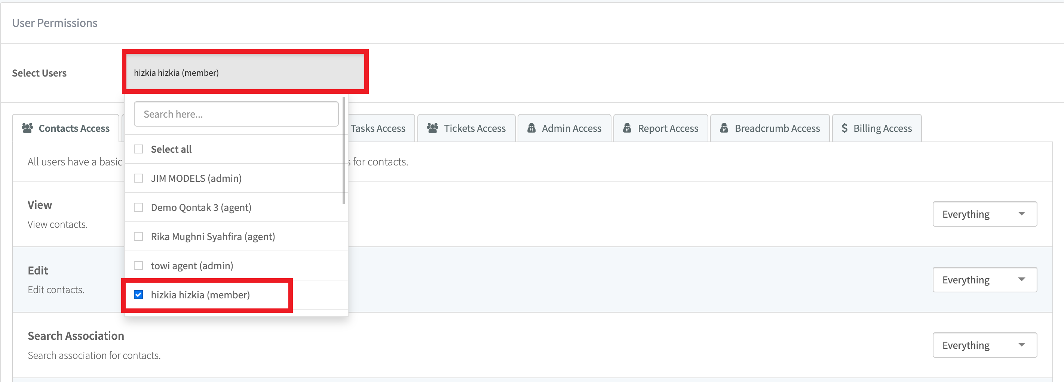
Task: Check the Select all checkbox
Action: tap(138, 149)
